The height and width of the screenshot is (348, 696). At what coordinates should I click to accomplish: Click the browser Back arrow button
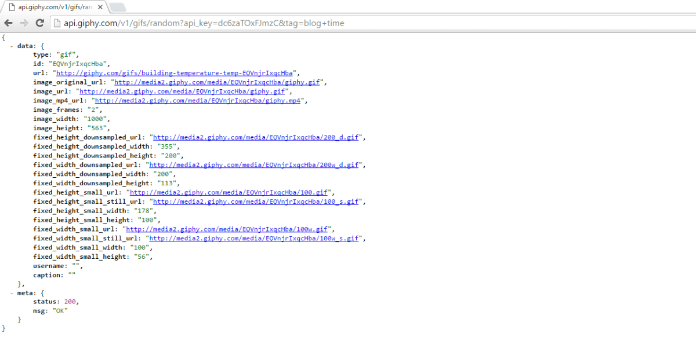[x=8, y=23]
